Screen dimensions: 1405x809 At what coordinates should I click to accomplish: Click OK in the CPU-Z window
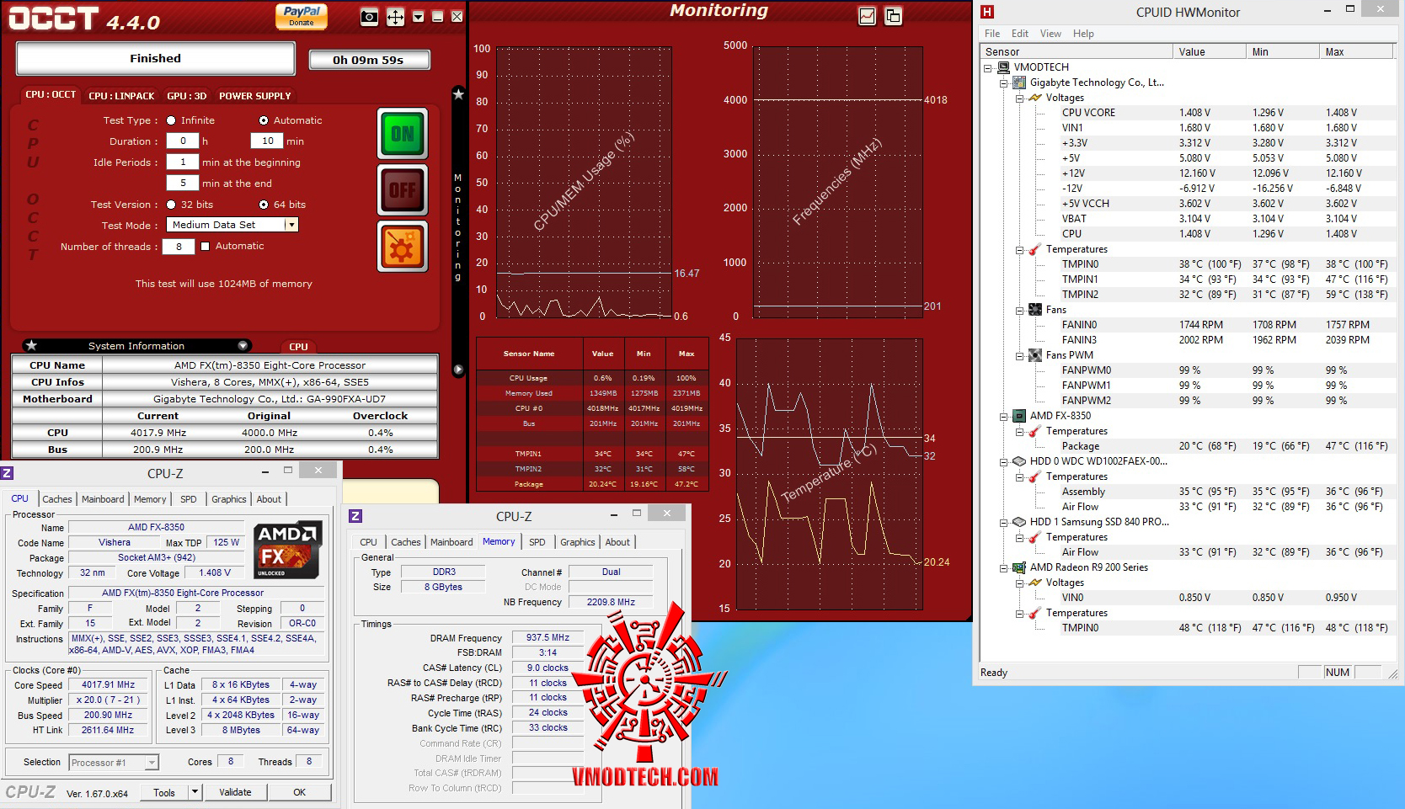(x=300, y=792)
